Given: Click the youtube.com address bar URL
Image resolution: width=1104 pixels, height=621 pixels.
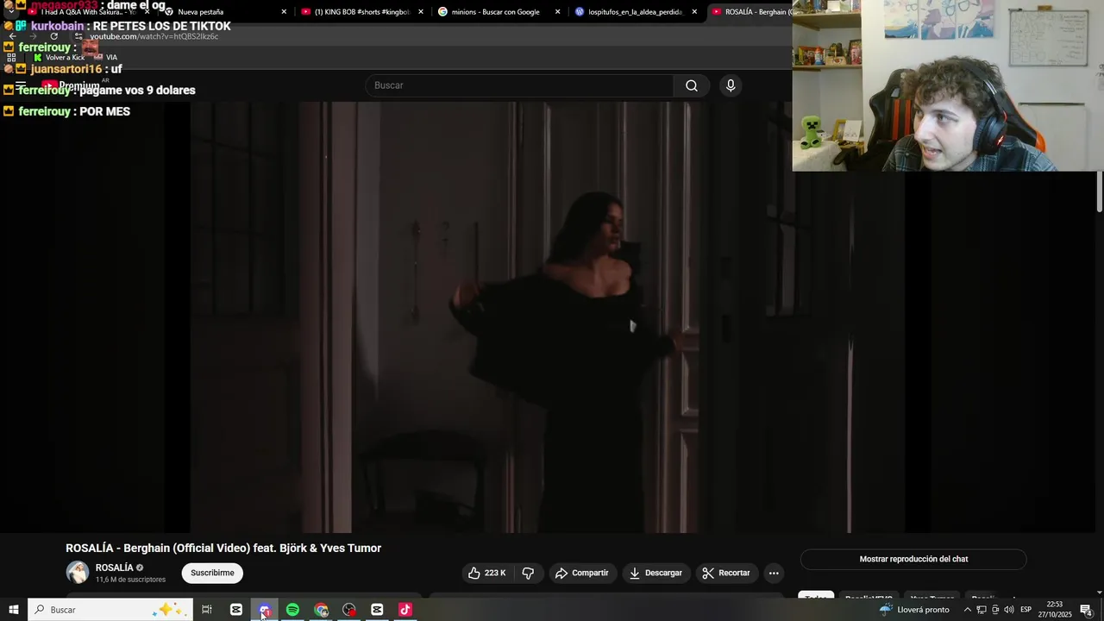Looking at the screenshot, I should 154,36.
